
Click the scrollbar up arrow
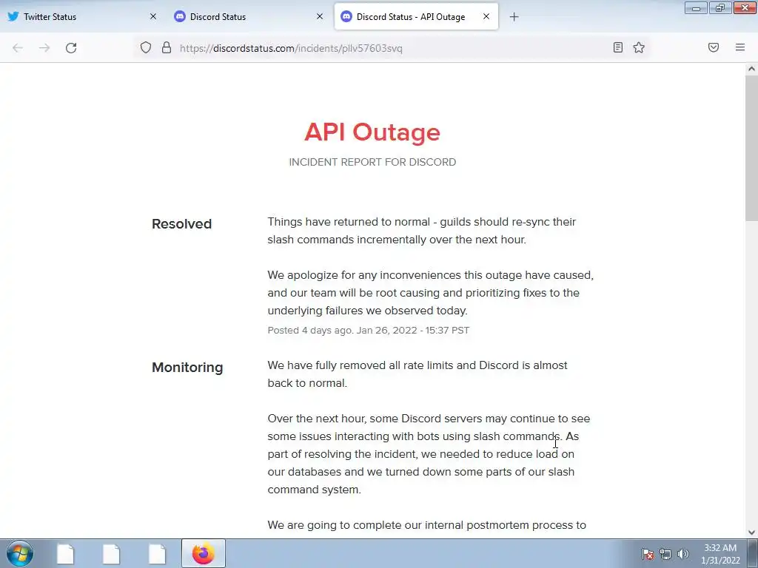coord(751,69)
